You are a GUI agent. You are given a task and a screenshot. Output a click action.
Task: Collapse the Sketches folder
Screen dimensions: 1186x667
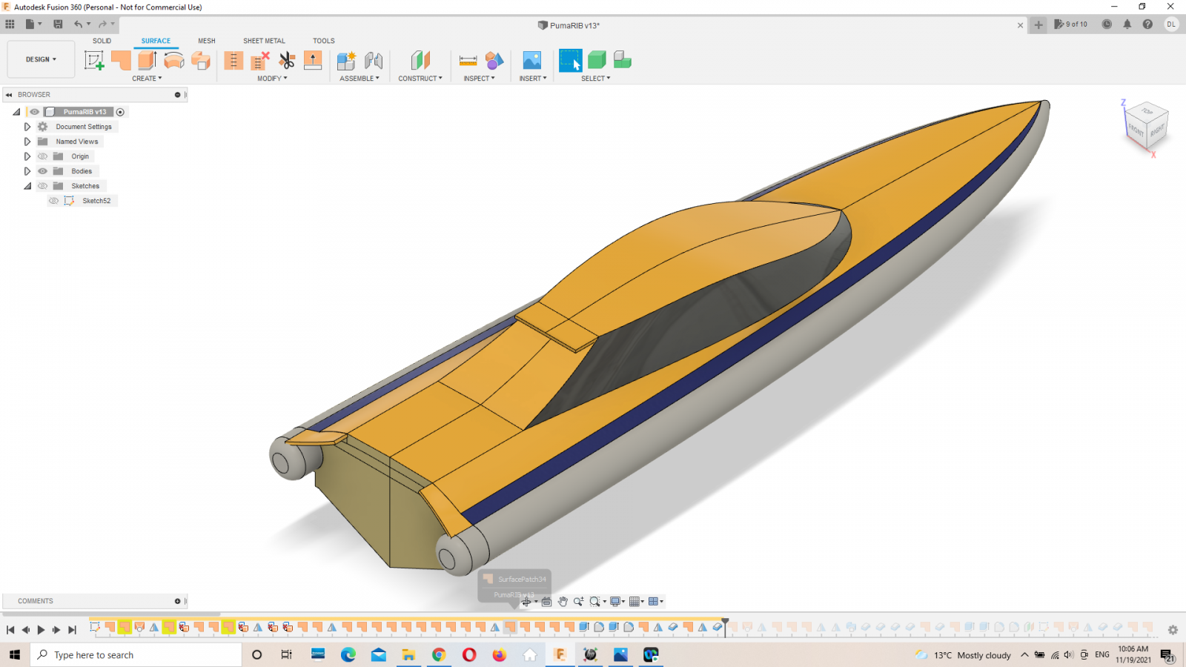tap(27, 186)
